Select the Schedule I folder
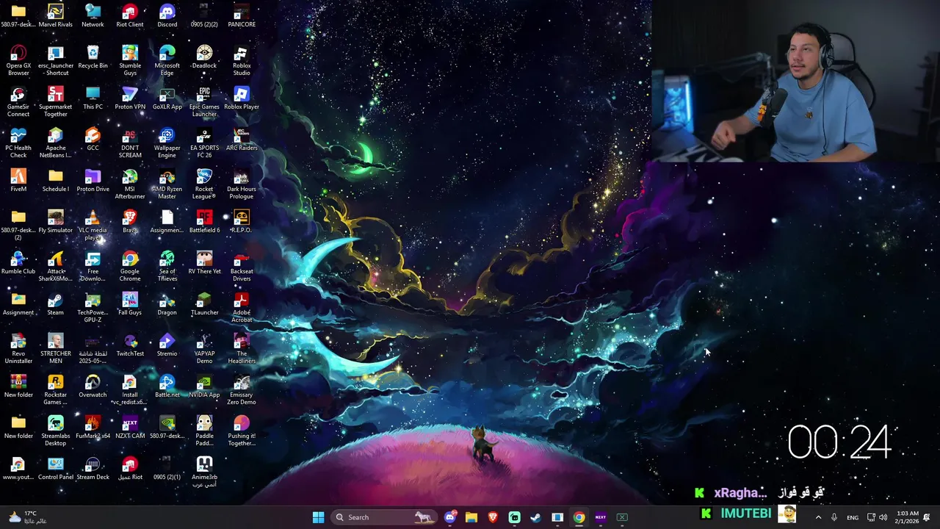Image resolution: width=940 pixels, height=529 pixels. click(56, 180)
